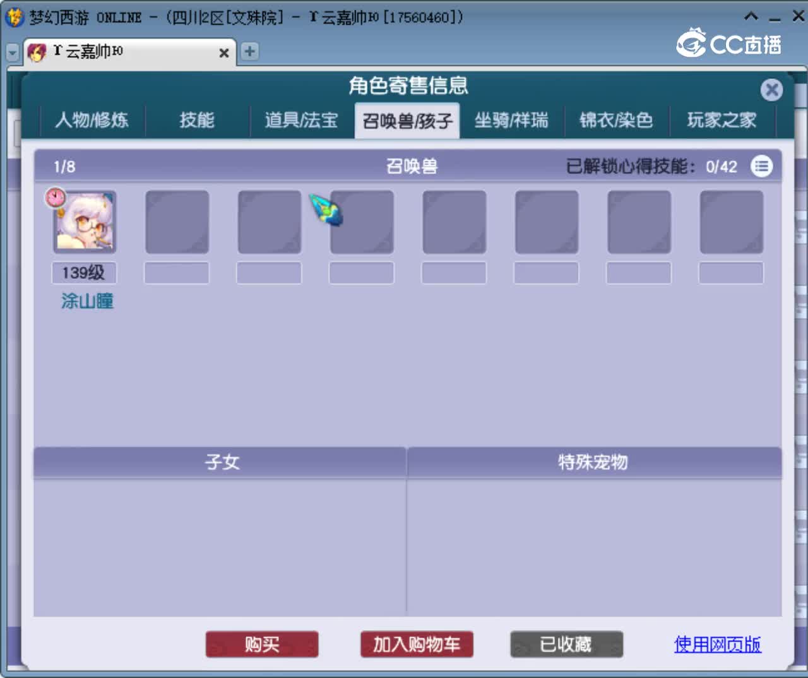Switch to the 技能 tab
The width and height of the screenshot is (808, 678).
[197, 120]
